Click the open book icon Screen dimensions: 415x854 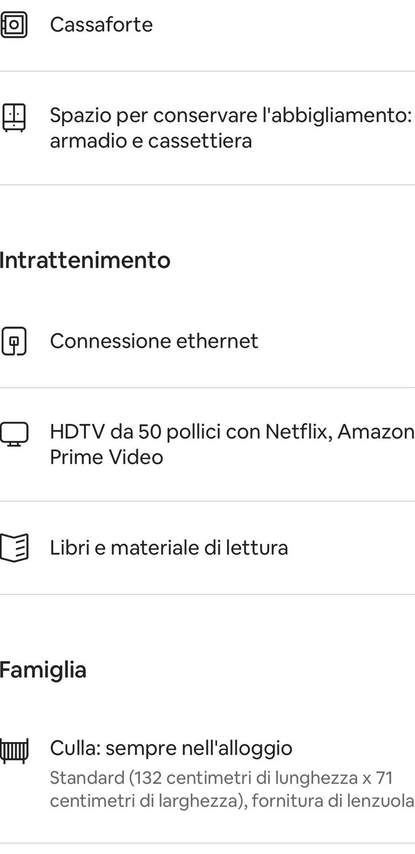[14, 548]
